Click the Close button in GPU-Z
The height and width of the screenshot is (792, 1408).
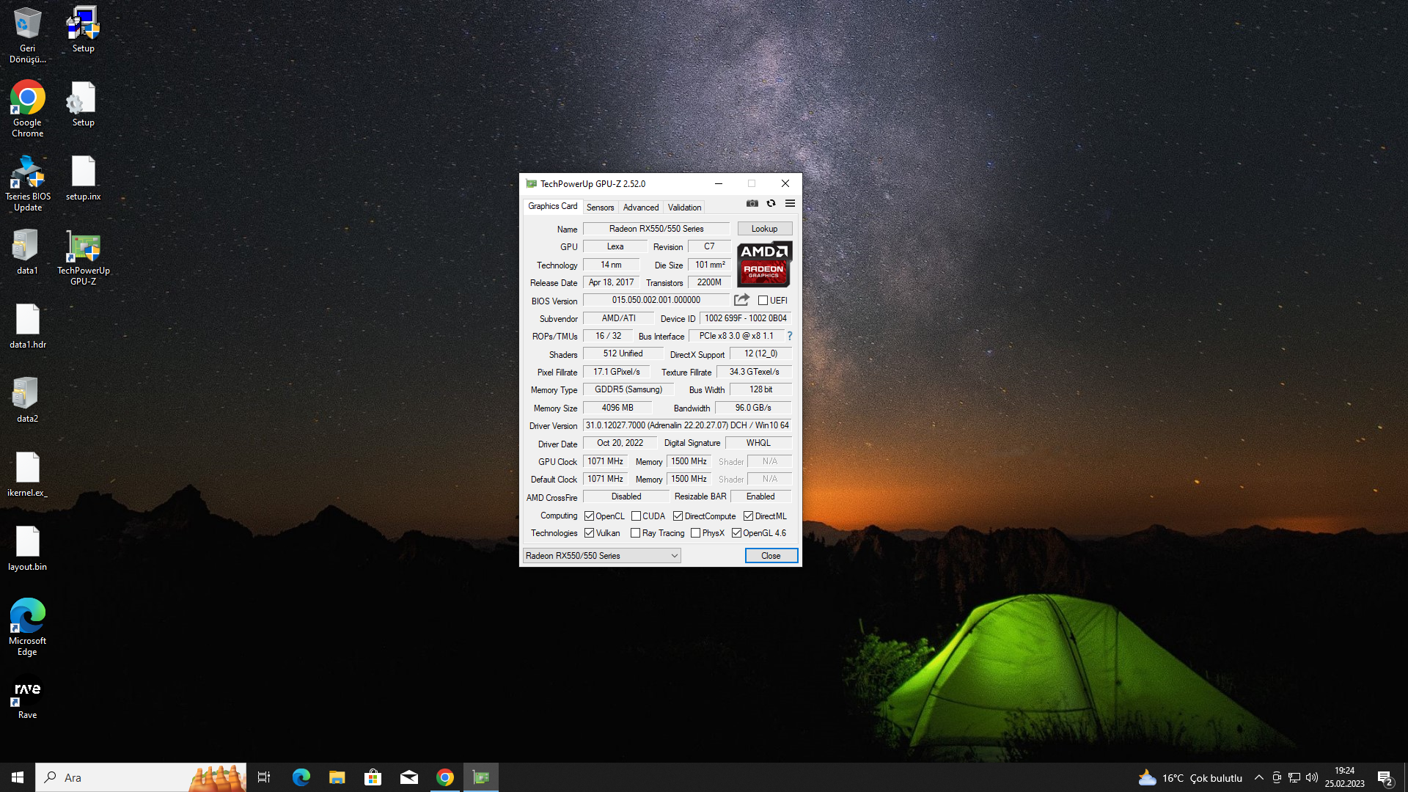pyautogui.click(x=771, y=556)
